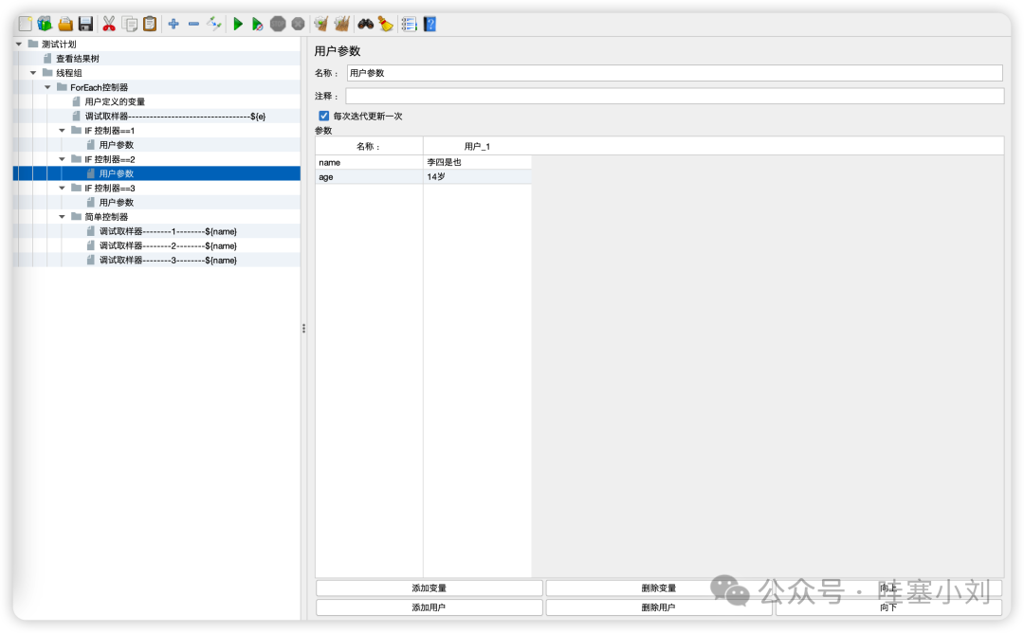Select 用户参数 under IF 控制器==3
Viewport: 1024px width, 633px height.
[117, 202]
